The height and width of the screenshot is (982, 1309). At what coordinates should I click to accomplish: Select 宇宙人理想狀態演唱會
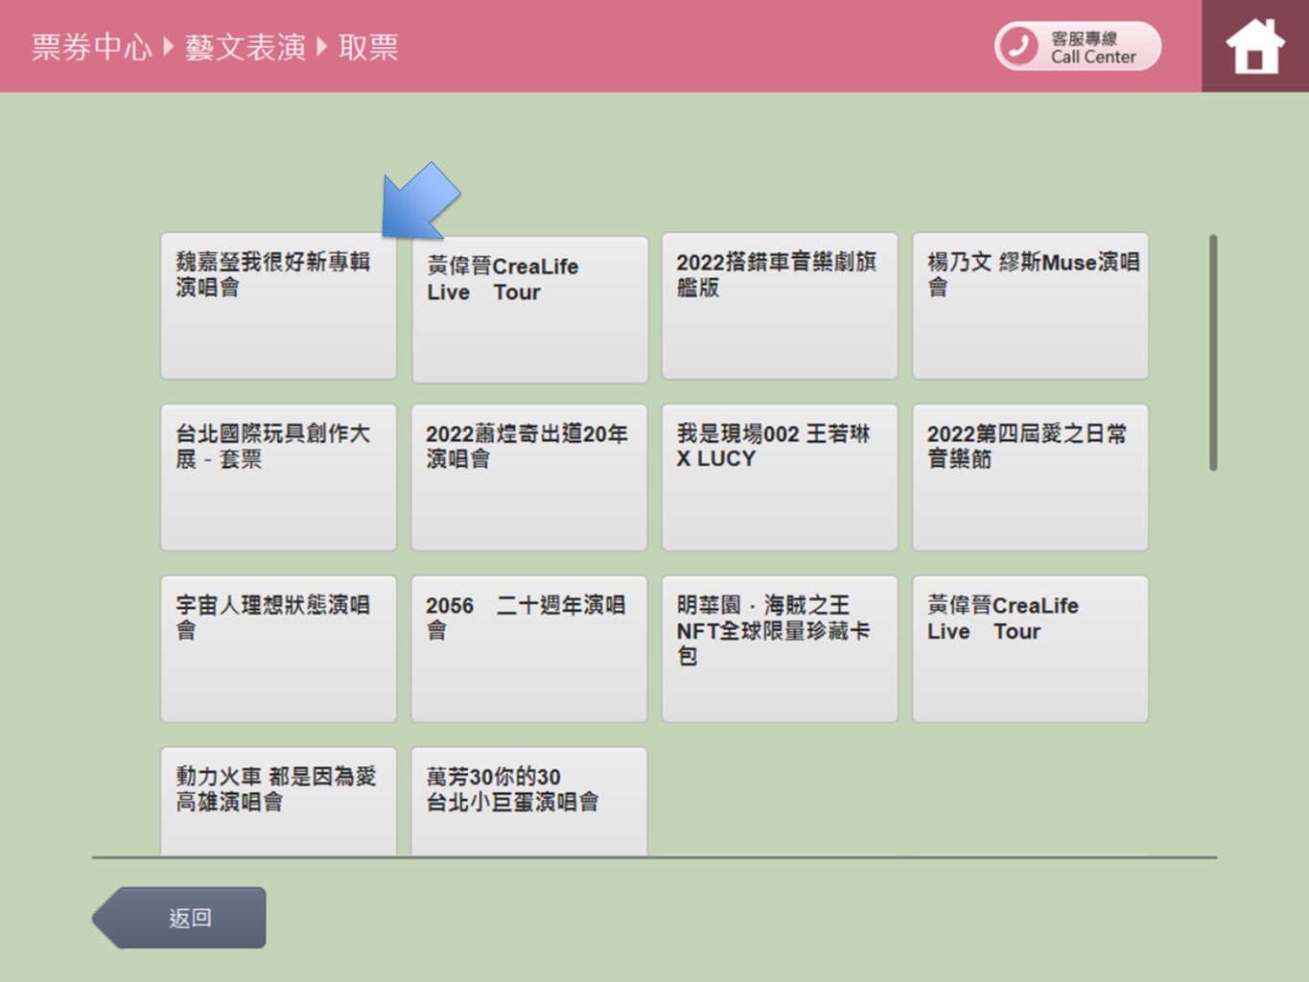tap(278, 649)
